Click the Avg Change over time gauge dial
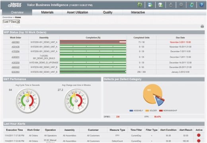207x143 pixels. coord(76,101)
